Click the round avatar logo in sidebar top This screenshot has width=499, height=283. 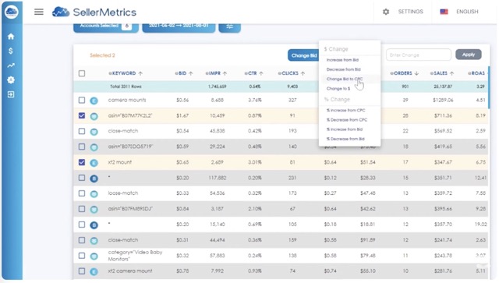12,12
